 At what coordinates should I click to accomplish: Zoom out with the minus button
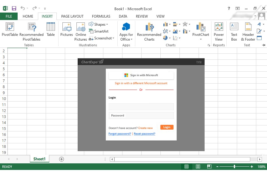217,167
